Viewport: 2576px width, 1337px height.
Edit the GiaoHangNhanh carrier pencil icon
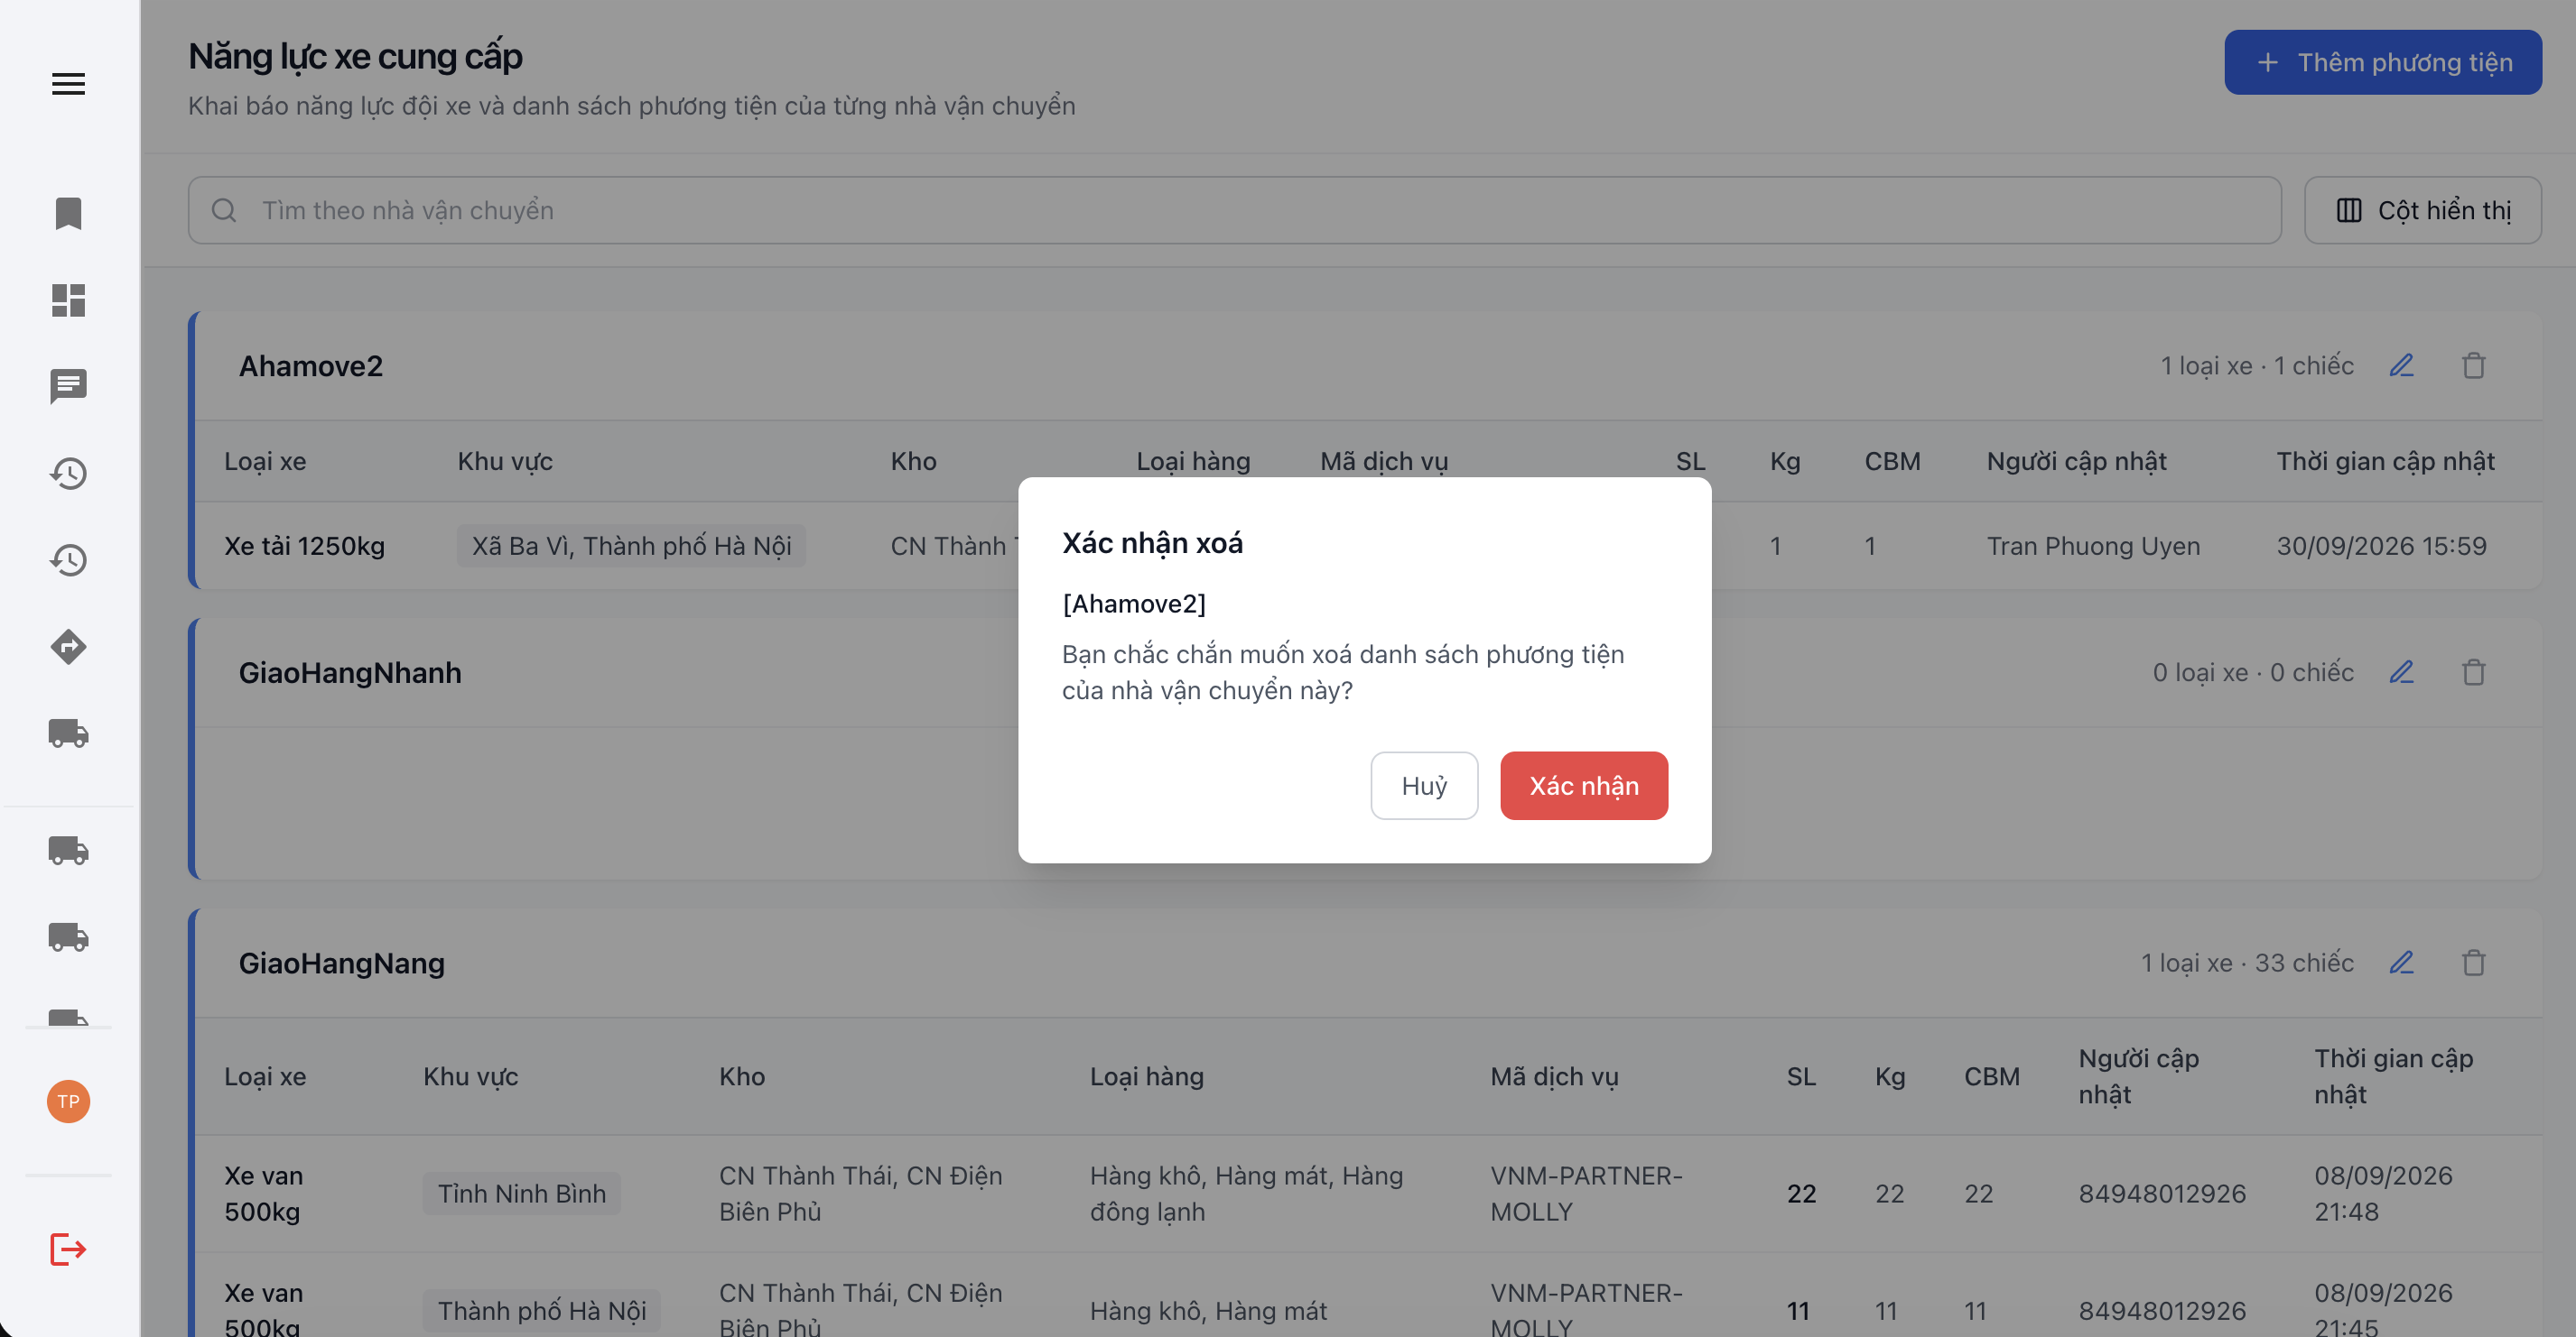[2401, 672]
